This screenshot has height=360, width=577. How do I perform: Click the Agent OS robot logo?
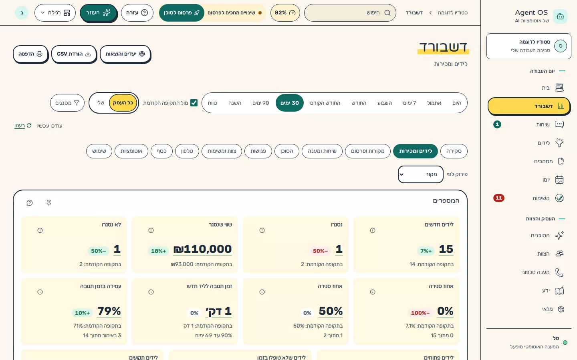tap(560, 16)
